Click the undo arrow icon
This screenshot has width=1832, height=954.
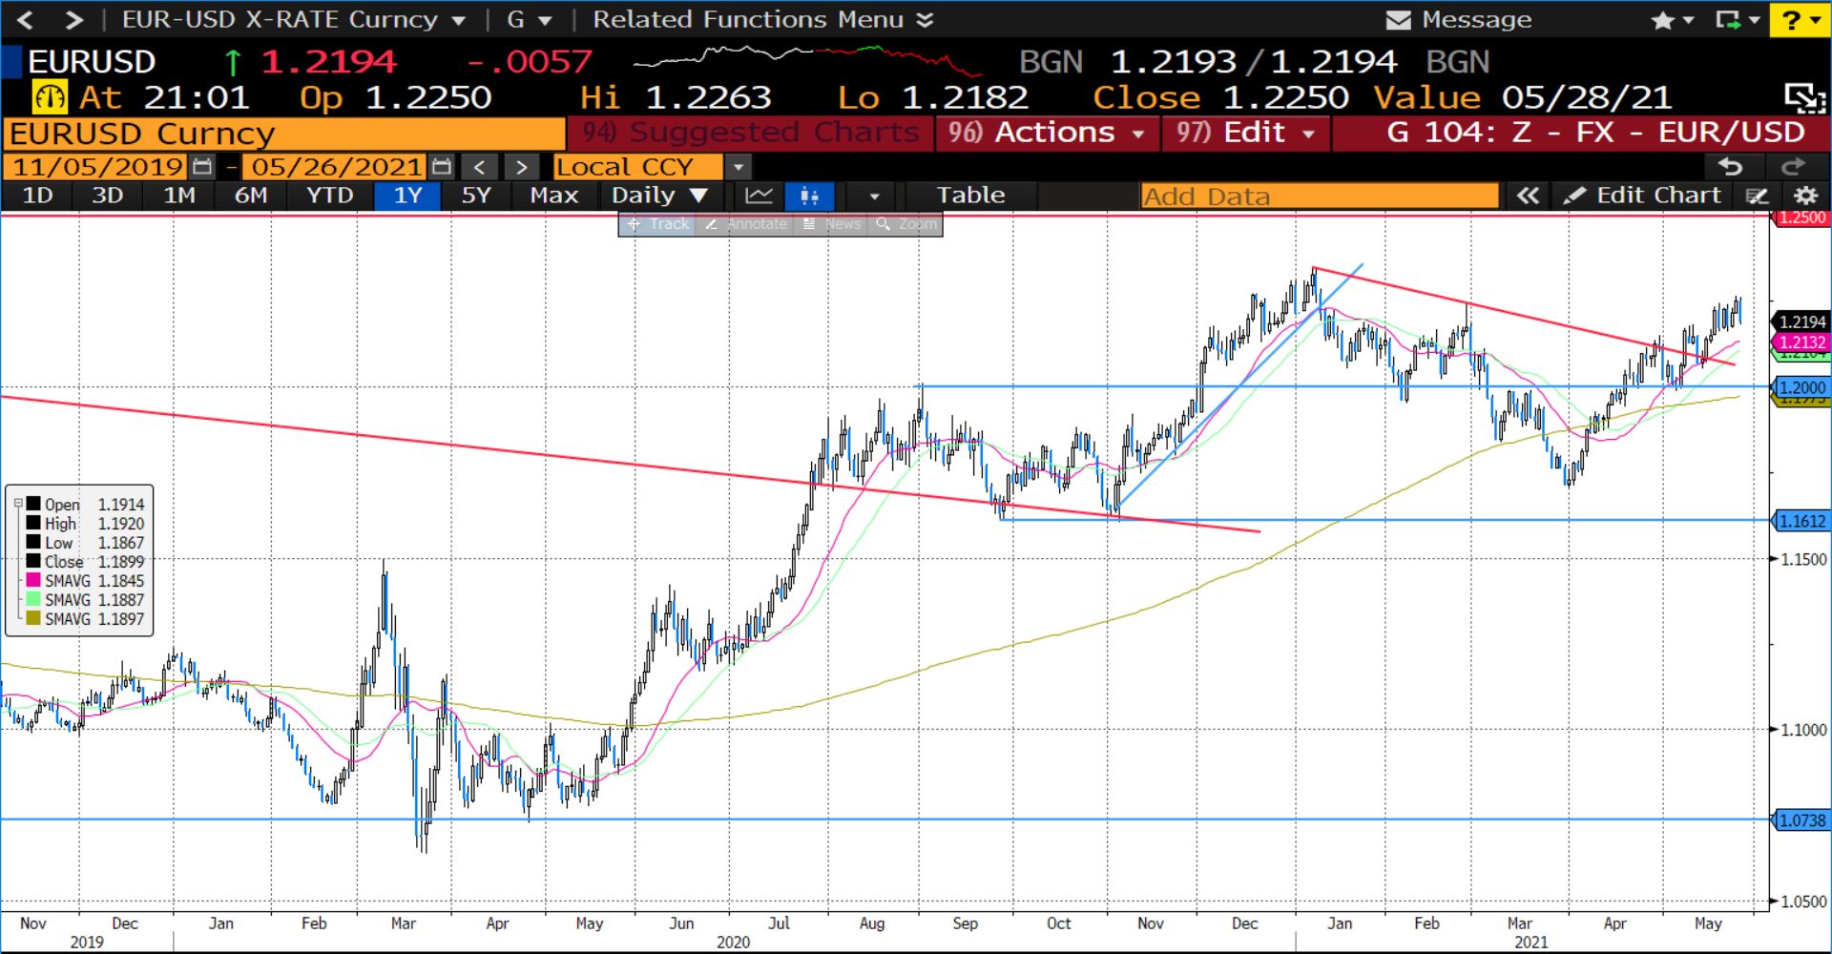[1730, 167]
